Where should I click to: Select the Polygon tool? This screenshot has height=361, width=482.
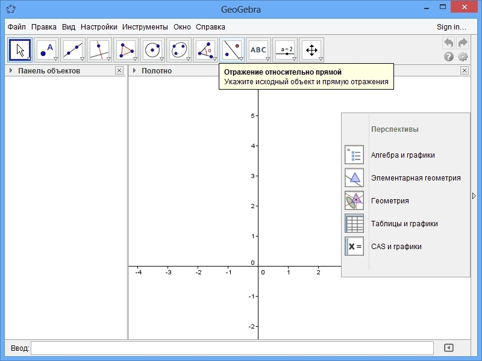(126, 50)
